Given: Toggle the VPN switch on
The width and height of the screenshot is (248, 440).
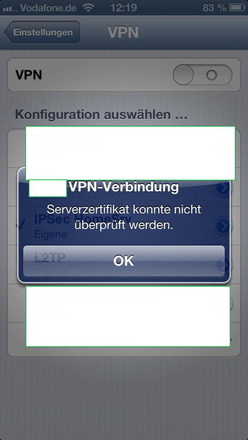Looking at the screenshot, I should [202, 75].
